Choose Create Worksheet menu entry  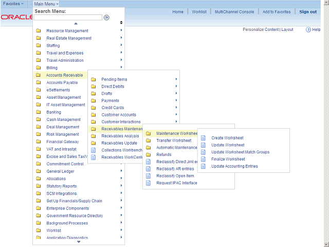[227, 138]
